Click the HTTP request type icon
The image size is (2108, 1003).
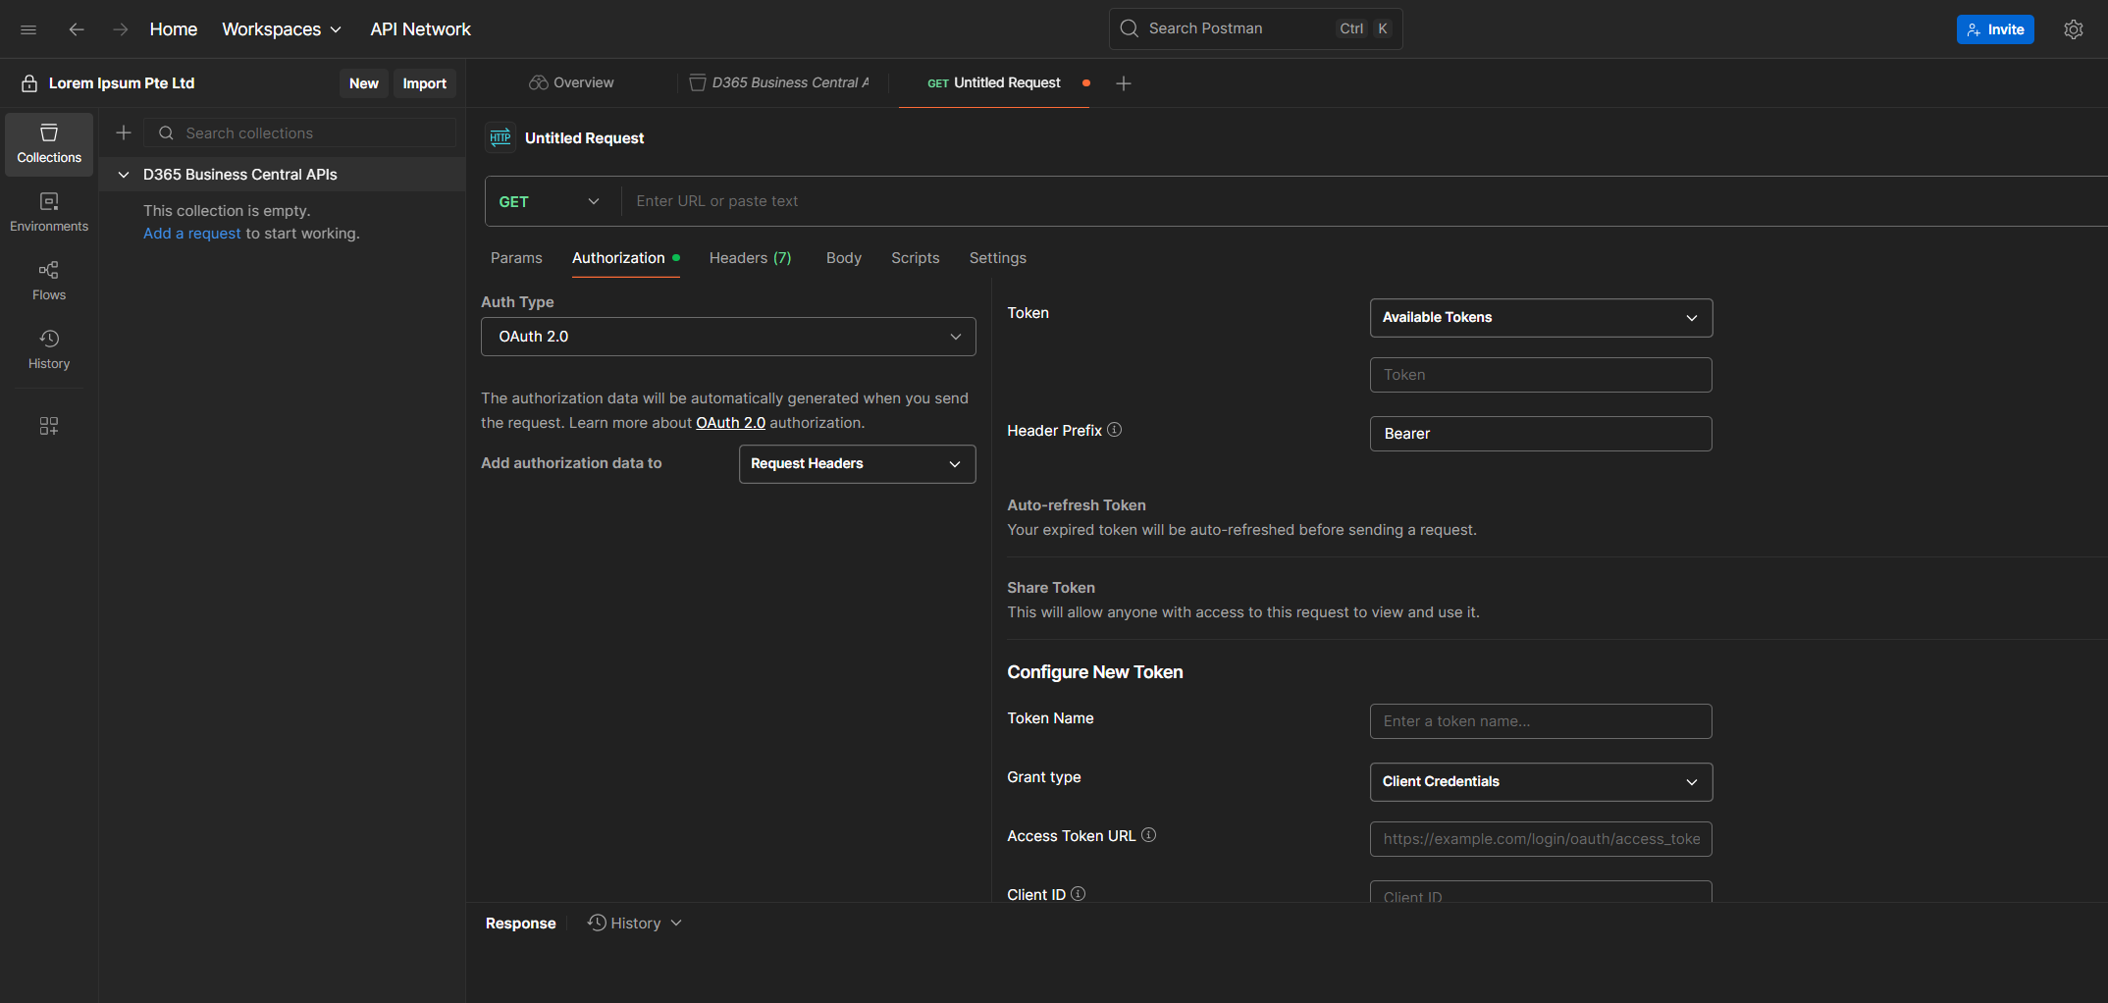click(501, 137)
